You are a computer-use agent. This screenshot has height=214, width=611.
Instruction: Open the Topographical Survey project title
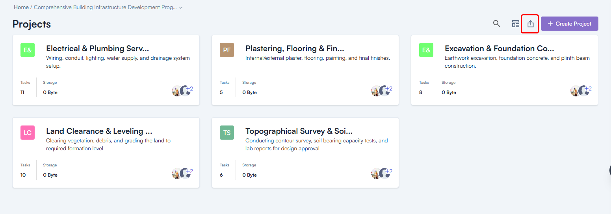pos(299,131)
